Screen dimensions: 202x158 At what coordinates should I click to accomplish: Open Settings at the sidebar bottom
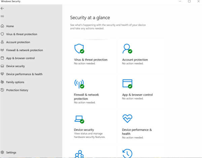coord(11,153)
